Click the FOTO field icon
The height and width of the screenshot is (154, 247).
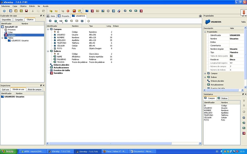pyautogui.click(x=54, y=49)
